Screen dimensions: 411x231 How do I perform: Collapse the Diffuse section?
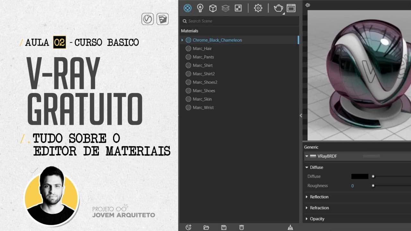coord(307,167)
